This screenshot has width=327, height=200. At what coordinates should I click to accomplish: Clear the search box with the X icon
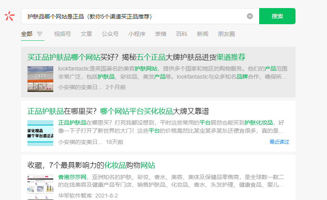(250, 16)
